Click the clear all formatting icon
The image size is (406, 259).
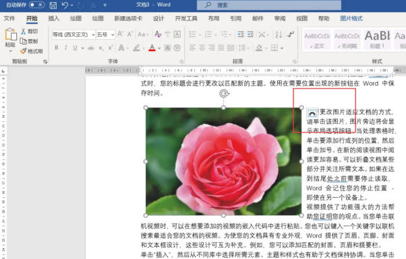[158, 34]
